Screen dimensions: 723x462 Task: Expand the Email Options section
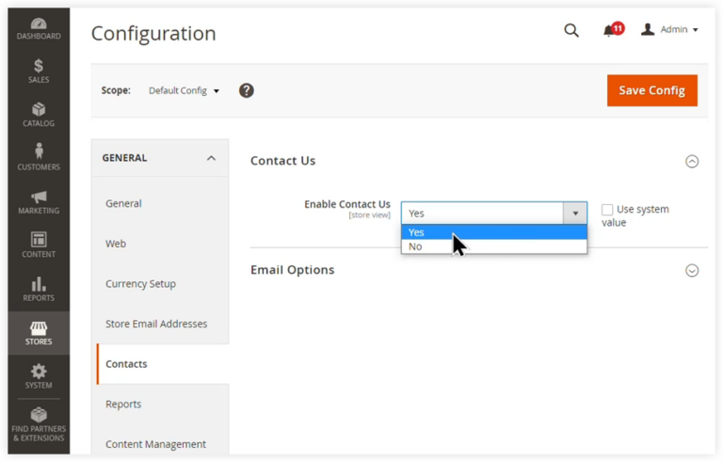[x=692, y=271]
